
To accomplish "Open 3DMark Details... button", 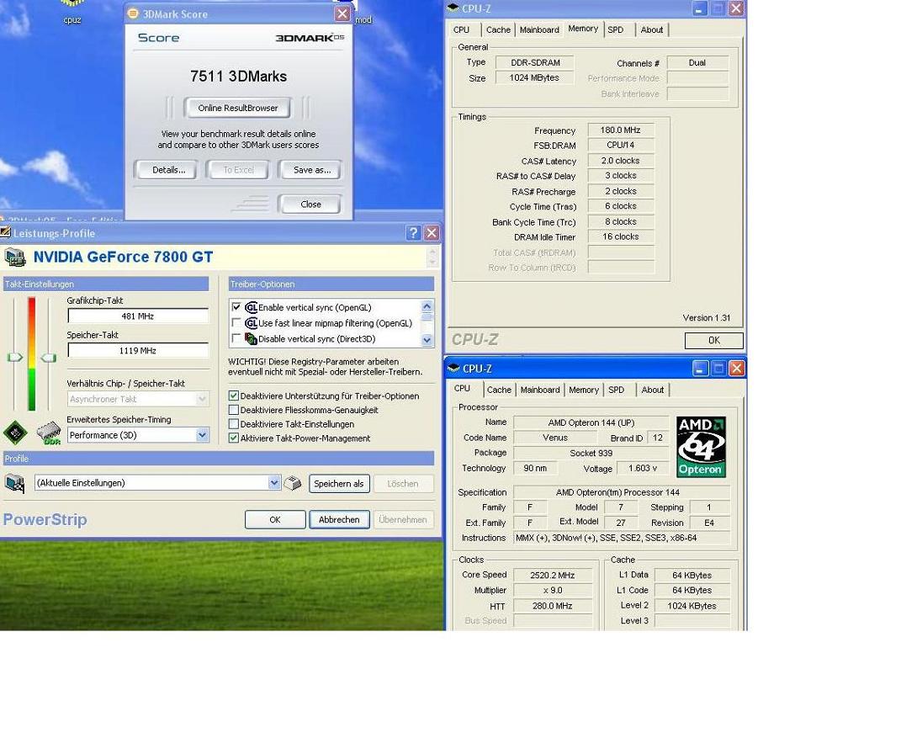I will (168, 170).
